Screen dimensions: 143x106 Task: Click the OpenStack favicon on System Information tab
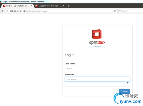pyautogui.click(x=36, y=6)
